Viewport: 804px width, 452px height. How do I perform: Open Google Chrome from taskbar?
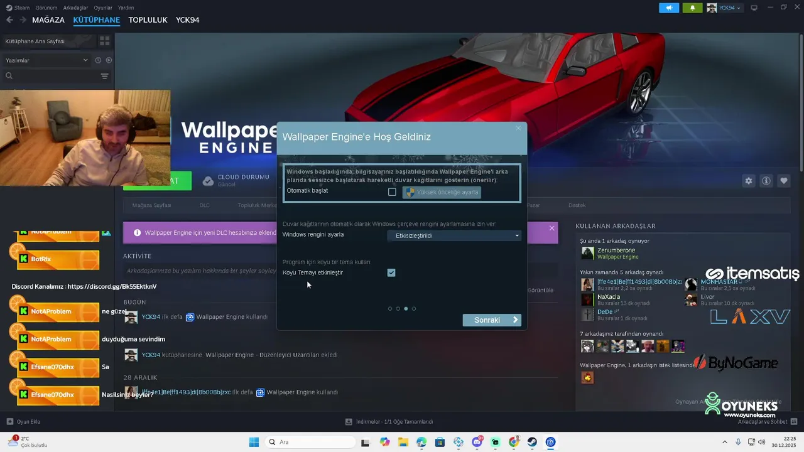(514, 442)
